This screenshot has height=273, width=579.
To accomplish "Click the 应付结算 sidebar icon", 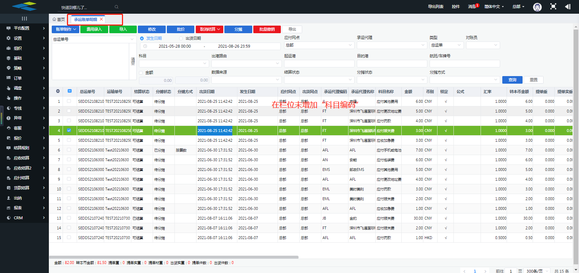I will (x=9, y=178).
